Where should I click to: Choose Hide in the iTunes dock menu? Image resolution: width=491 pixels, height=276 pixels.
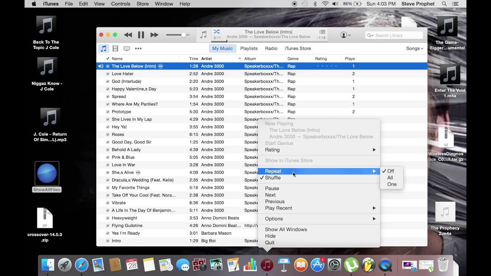(x=319, y=236)
